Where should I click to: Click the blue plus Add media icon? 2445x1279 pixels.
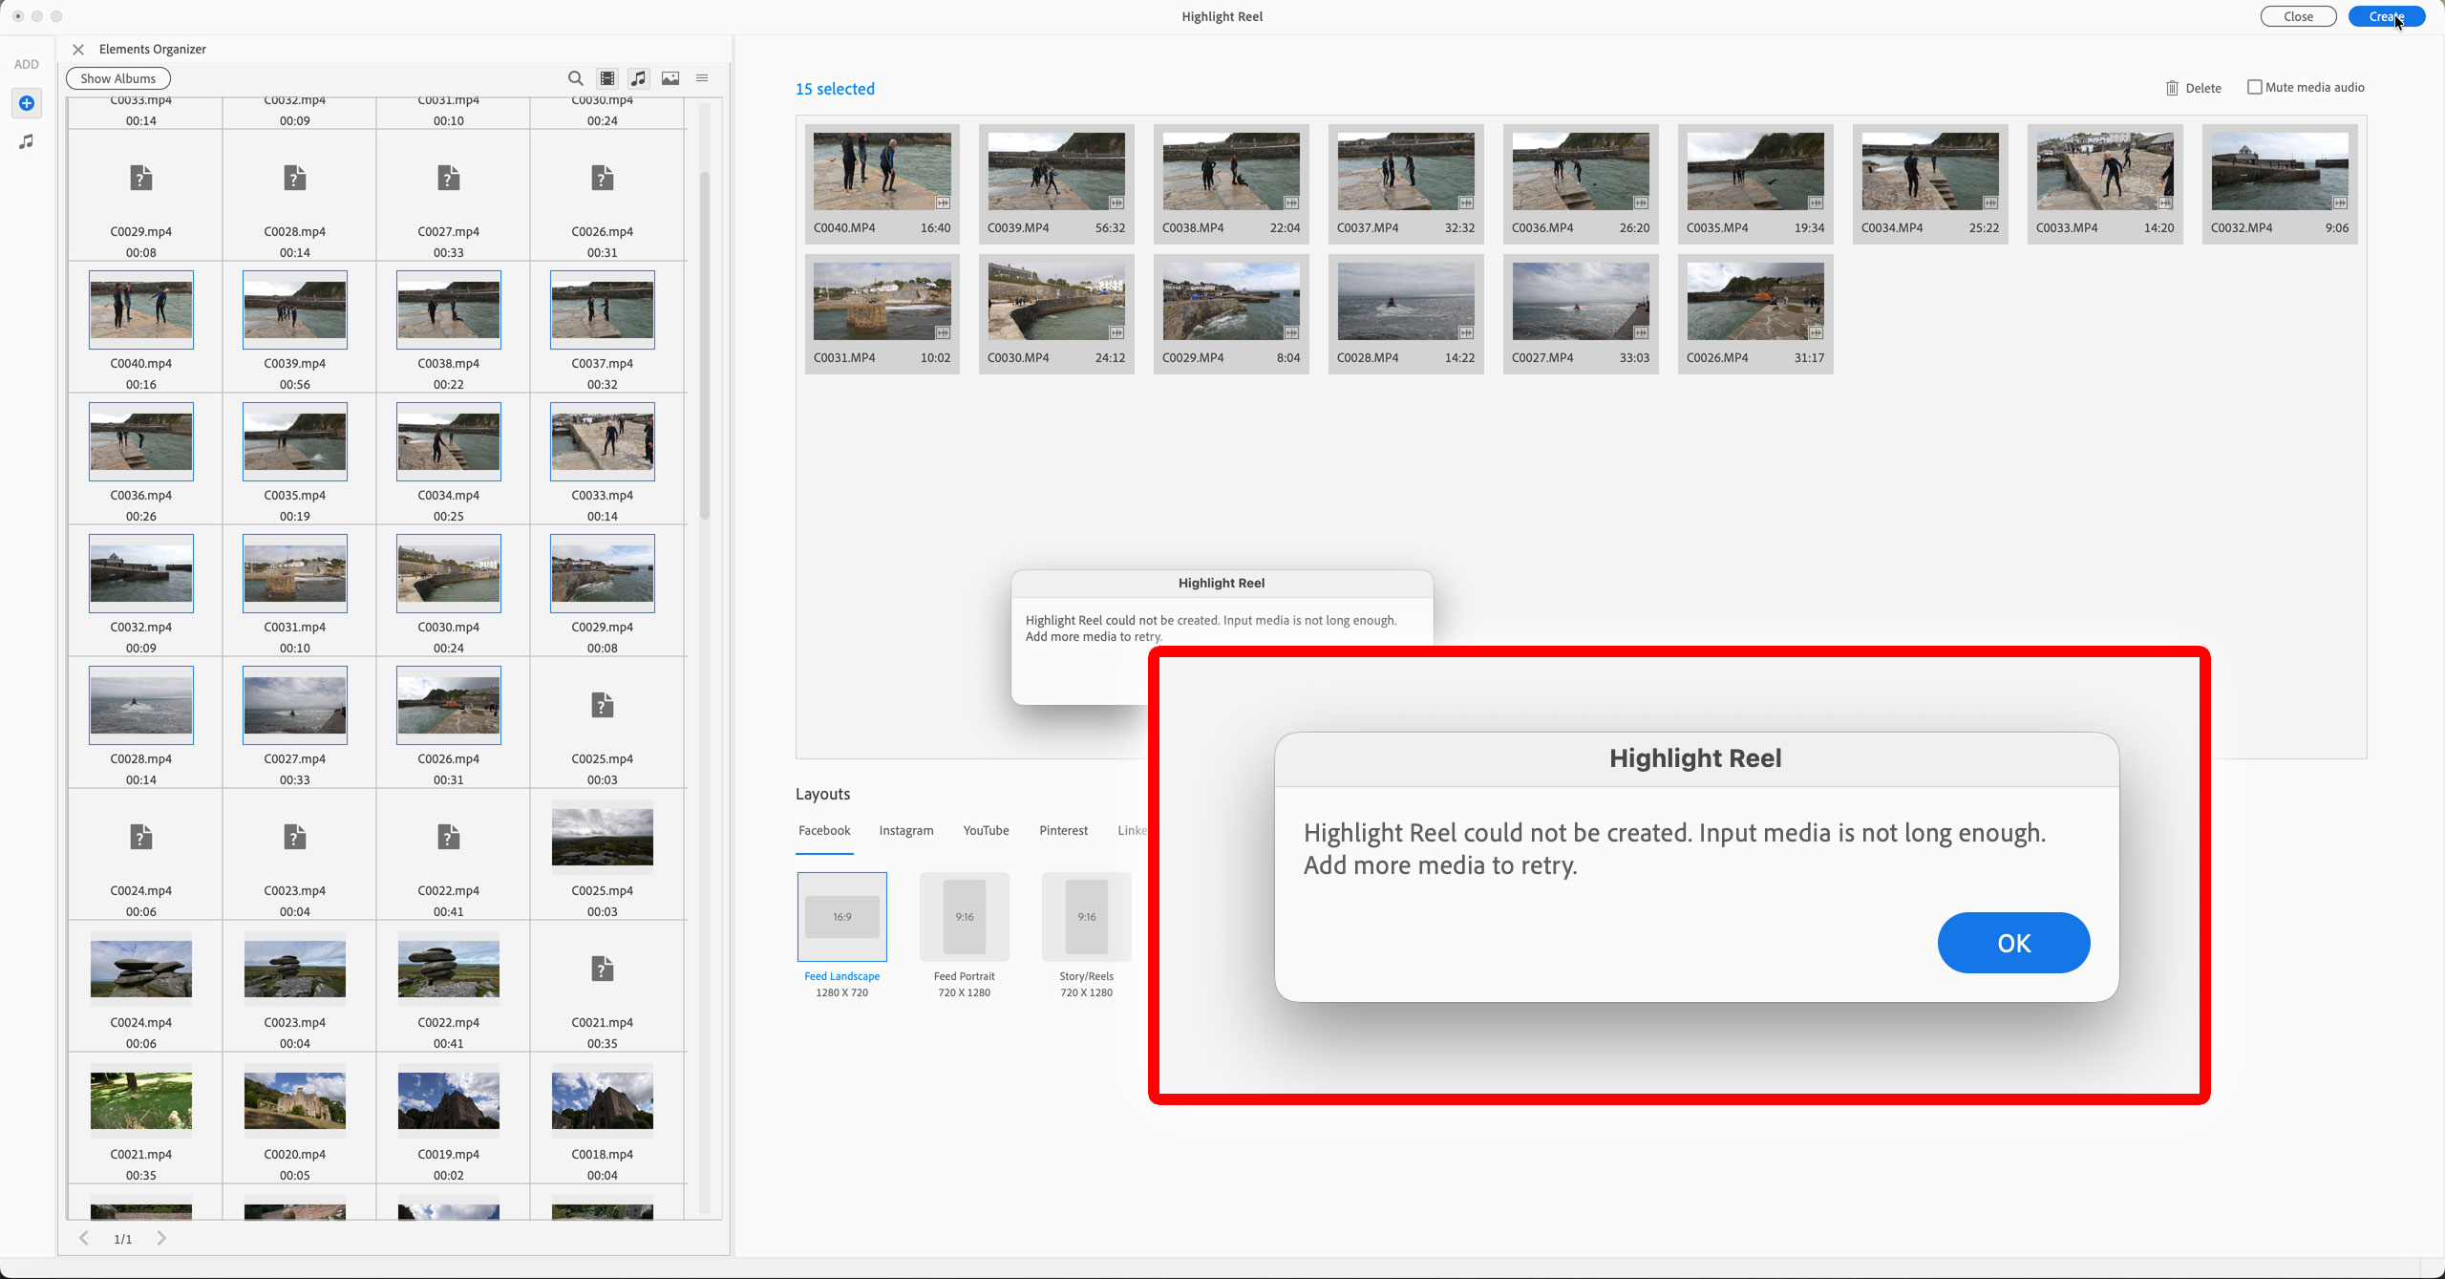[27, 103]
